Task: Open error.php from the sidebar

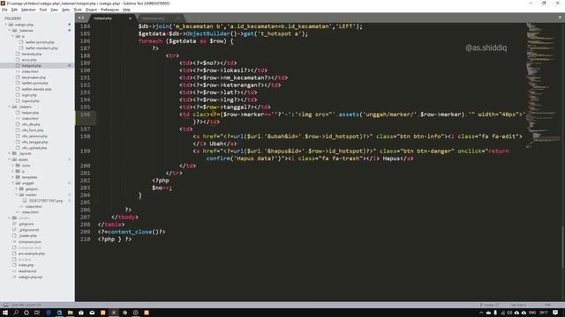Action: [29, 60]
